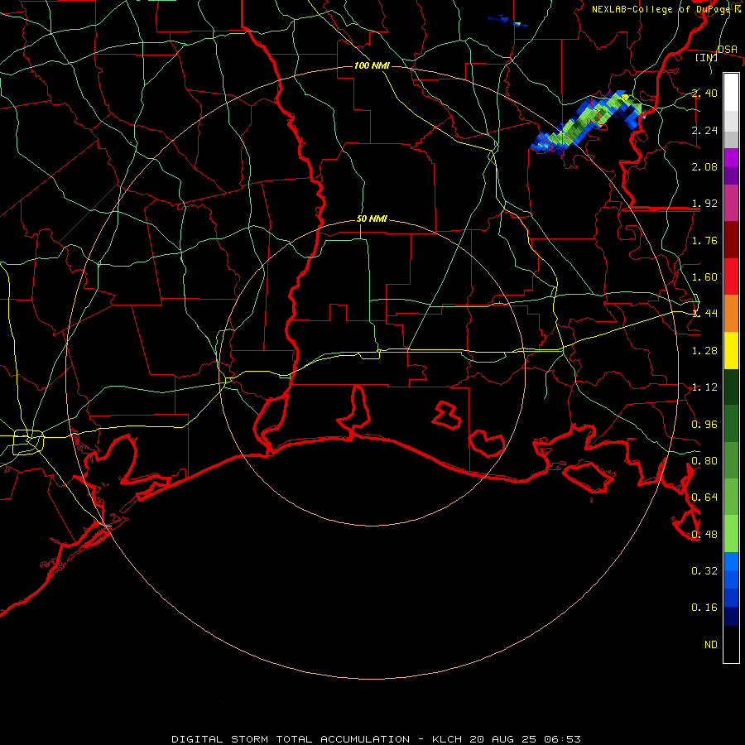
Task: Click the 0.32 legend value
Action: pos(704,570)
